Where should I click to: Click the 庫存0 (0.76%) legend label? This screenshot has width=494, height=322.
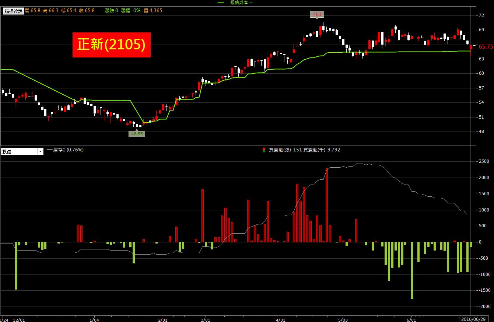pyautogui.click(x=69, y=150)
